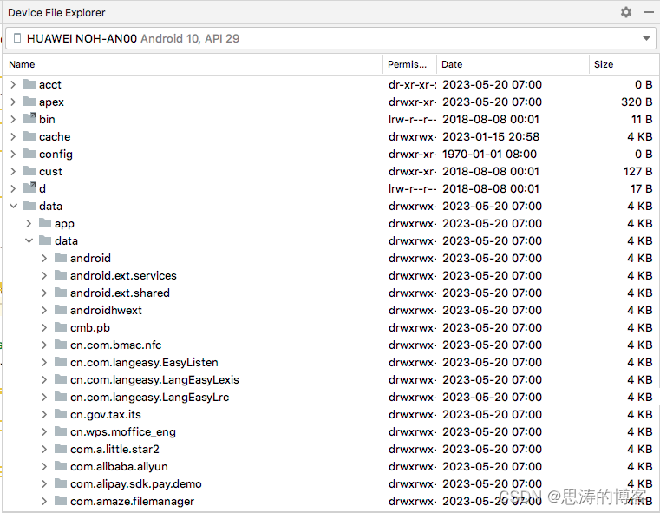Image resolution: width=660 pixels, height=513 pixels.
Task: Click date 2023-01-15 20:58 of cache
Action: pyautogui.click(x=491, y=137)
